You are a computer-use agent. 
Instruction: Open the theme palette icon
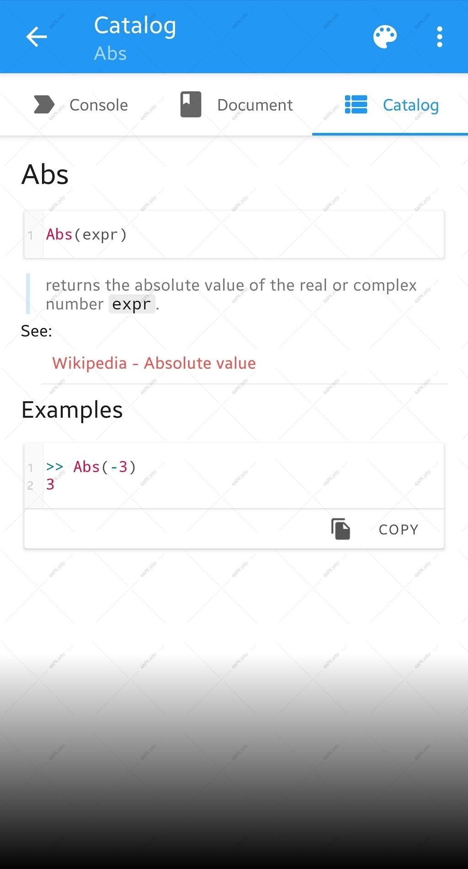click(x=385, y=37)
